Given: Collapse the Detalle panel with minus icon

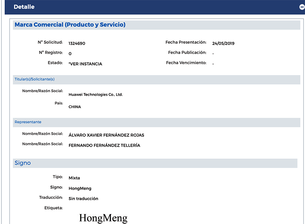Looking at the screenshot, I should [302, 7].
